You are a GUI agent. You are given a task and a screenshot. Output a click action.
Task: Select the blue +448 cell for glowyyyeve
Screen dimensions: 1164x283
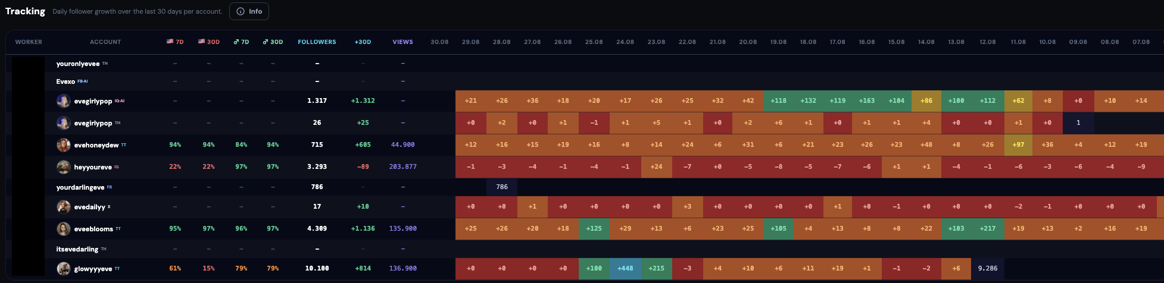click(625, 269)
